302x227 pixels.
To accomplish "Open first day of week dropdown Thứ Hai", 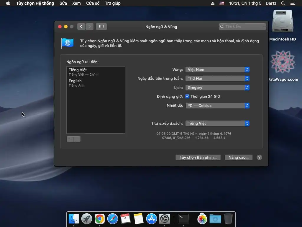I will click(x=217, y=78).
